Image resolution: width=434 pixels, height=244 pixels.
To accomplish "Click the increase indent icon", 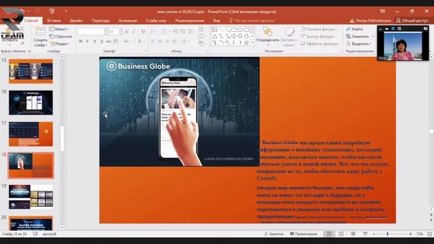I will pos(182,31).
